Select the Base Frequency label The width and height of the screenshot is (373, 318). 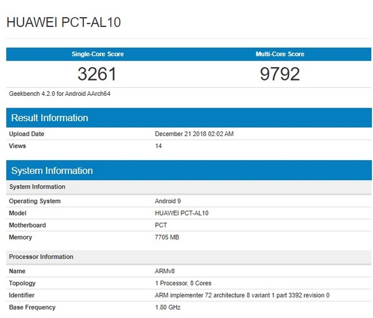[x=32, y=308]
